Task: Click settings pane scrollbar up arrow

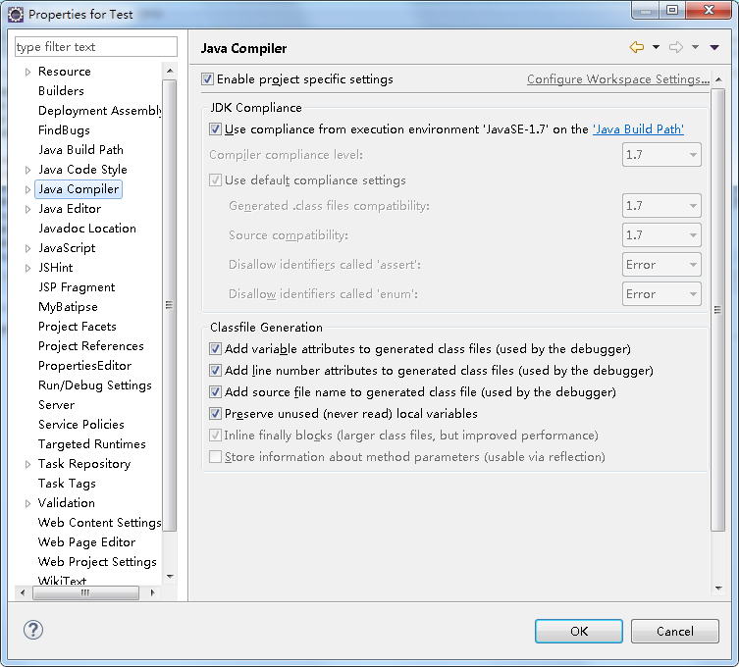Action: (x=718, y=79)
